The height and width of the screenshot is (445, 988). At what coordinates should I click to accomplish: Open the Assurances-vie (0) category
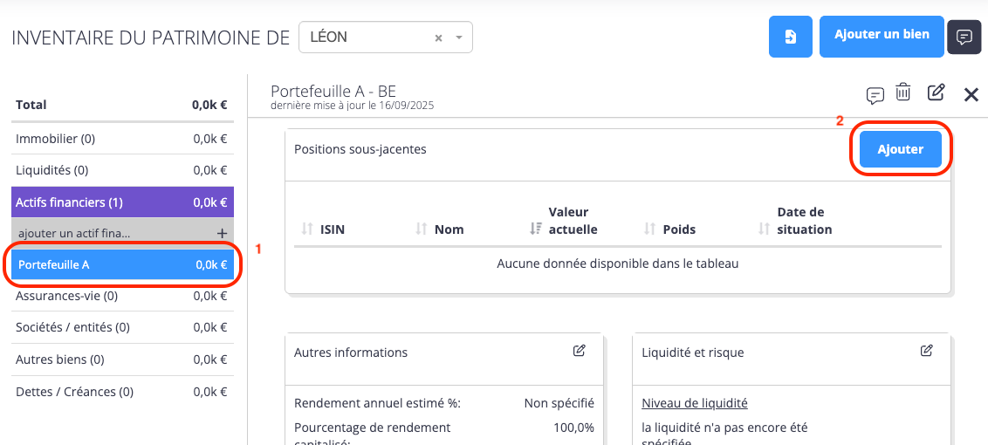click(66, 296)
